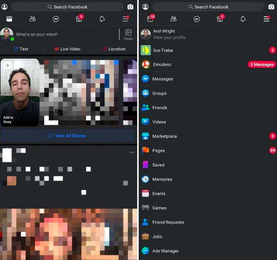Click View All Stories
The height and width of the screenshot is (260, 277).
(67, 136)
